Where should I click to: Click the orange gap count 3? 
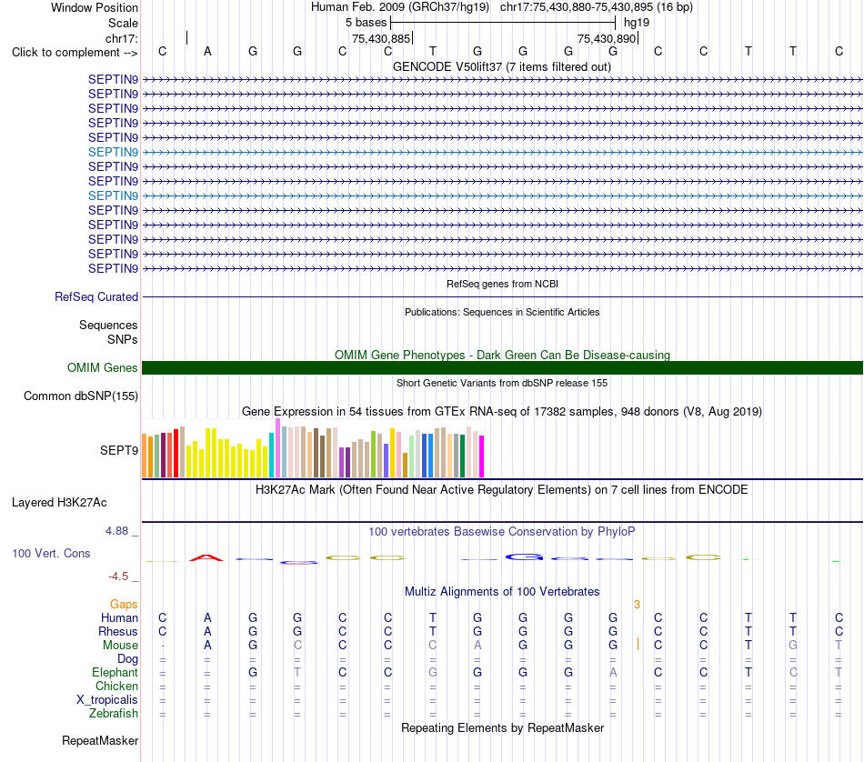[637, 605]
